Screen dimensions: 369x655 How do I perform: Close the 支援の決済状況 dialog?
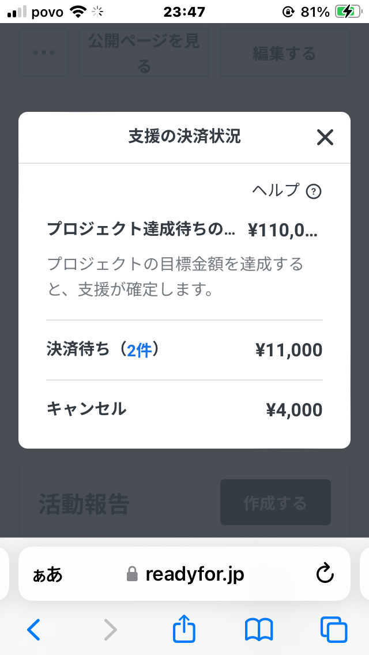pos(325,137)
